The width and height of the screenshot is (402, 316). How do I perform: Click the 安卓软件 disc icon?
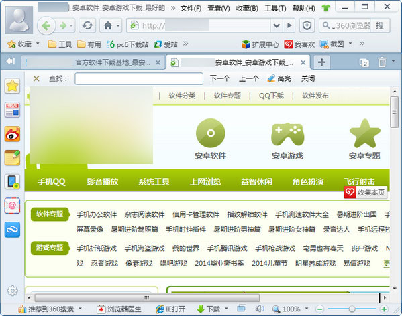click(x=211, y=133)
